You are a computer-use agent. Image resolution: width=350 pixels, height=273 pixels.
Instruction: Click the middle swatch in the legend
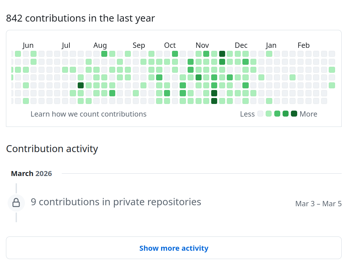(277, 114)
